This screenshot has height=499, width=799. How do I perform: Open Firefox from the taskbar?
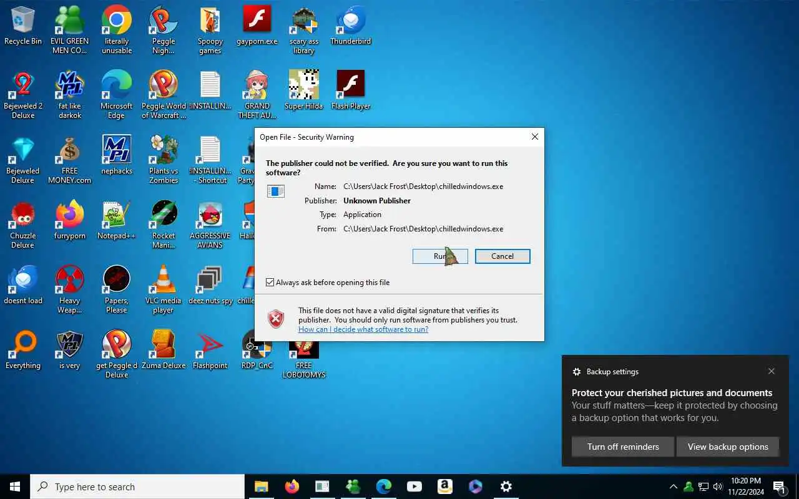pos(292,487)
